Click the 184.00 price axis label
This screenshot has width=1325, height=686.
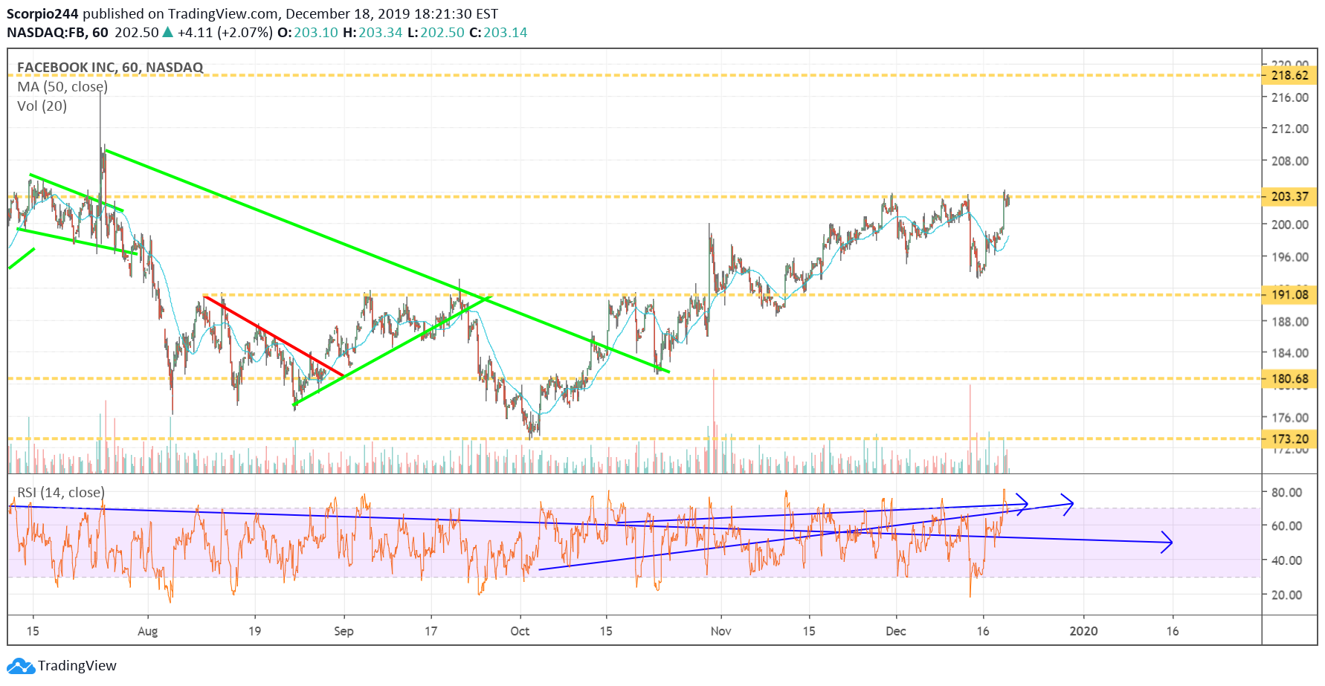pyautogui.click(x=1290, y=353)
